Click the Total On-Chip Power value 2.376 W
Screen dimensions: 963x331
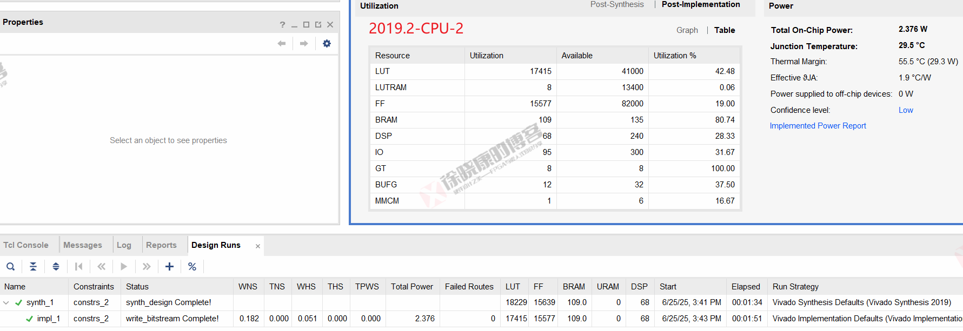pos(913,29)
